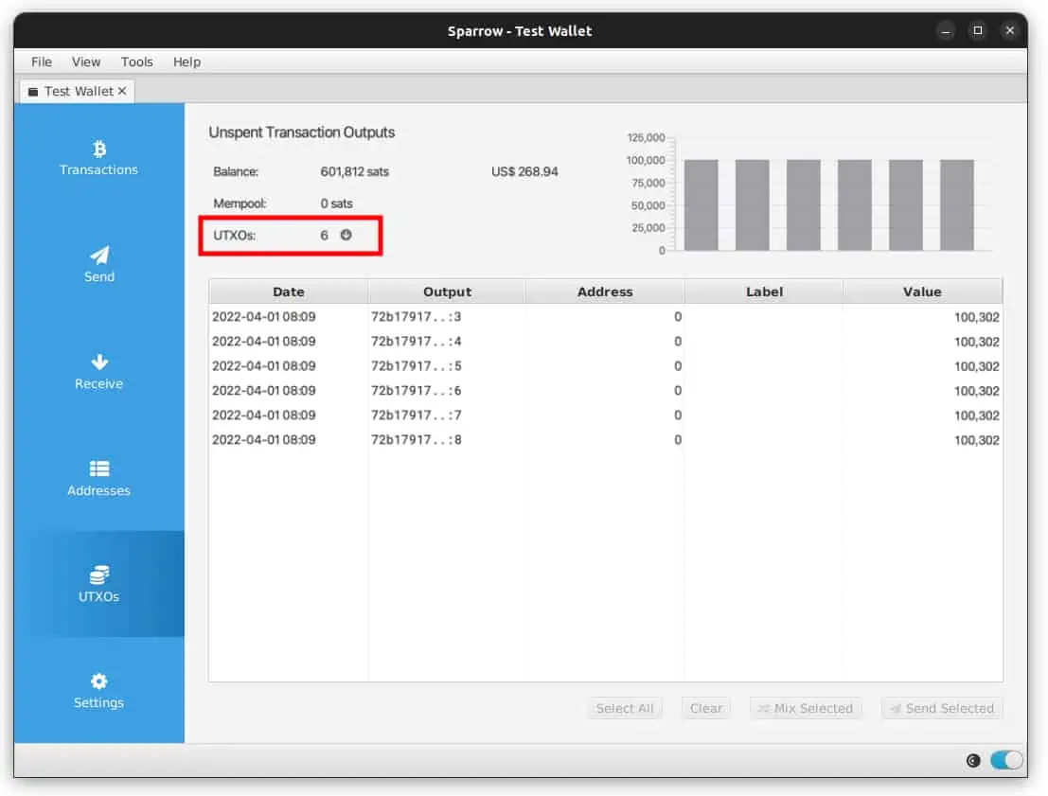Viewport: 1048px width, 796px height.
Task: Maximize the Sparrow window
Action: (x=978, y=30)
